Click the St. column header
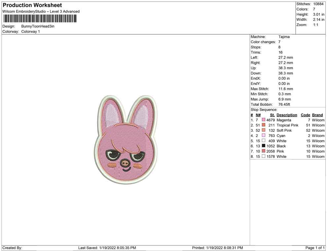Screen dimensions: 327x251 [x=272, y=115]
